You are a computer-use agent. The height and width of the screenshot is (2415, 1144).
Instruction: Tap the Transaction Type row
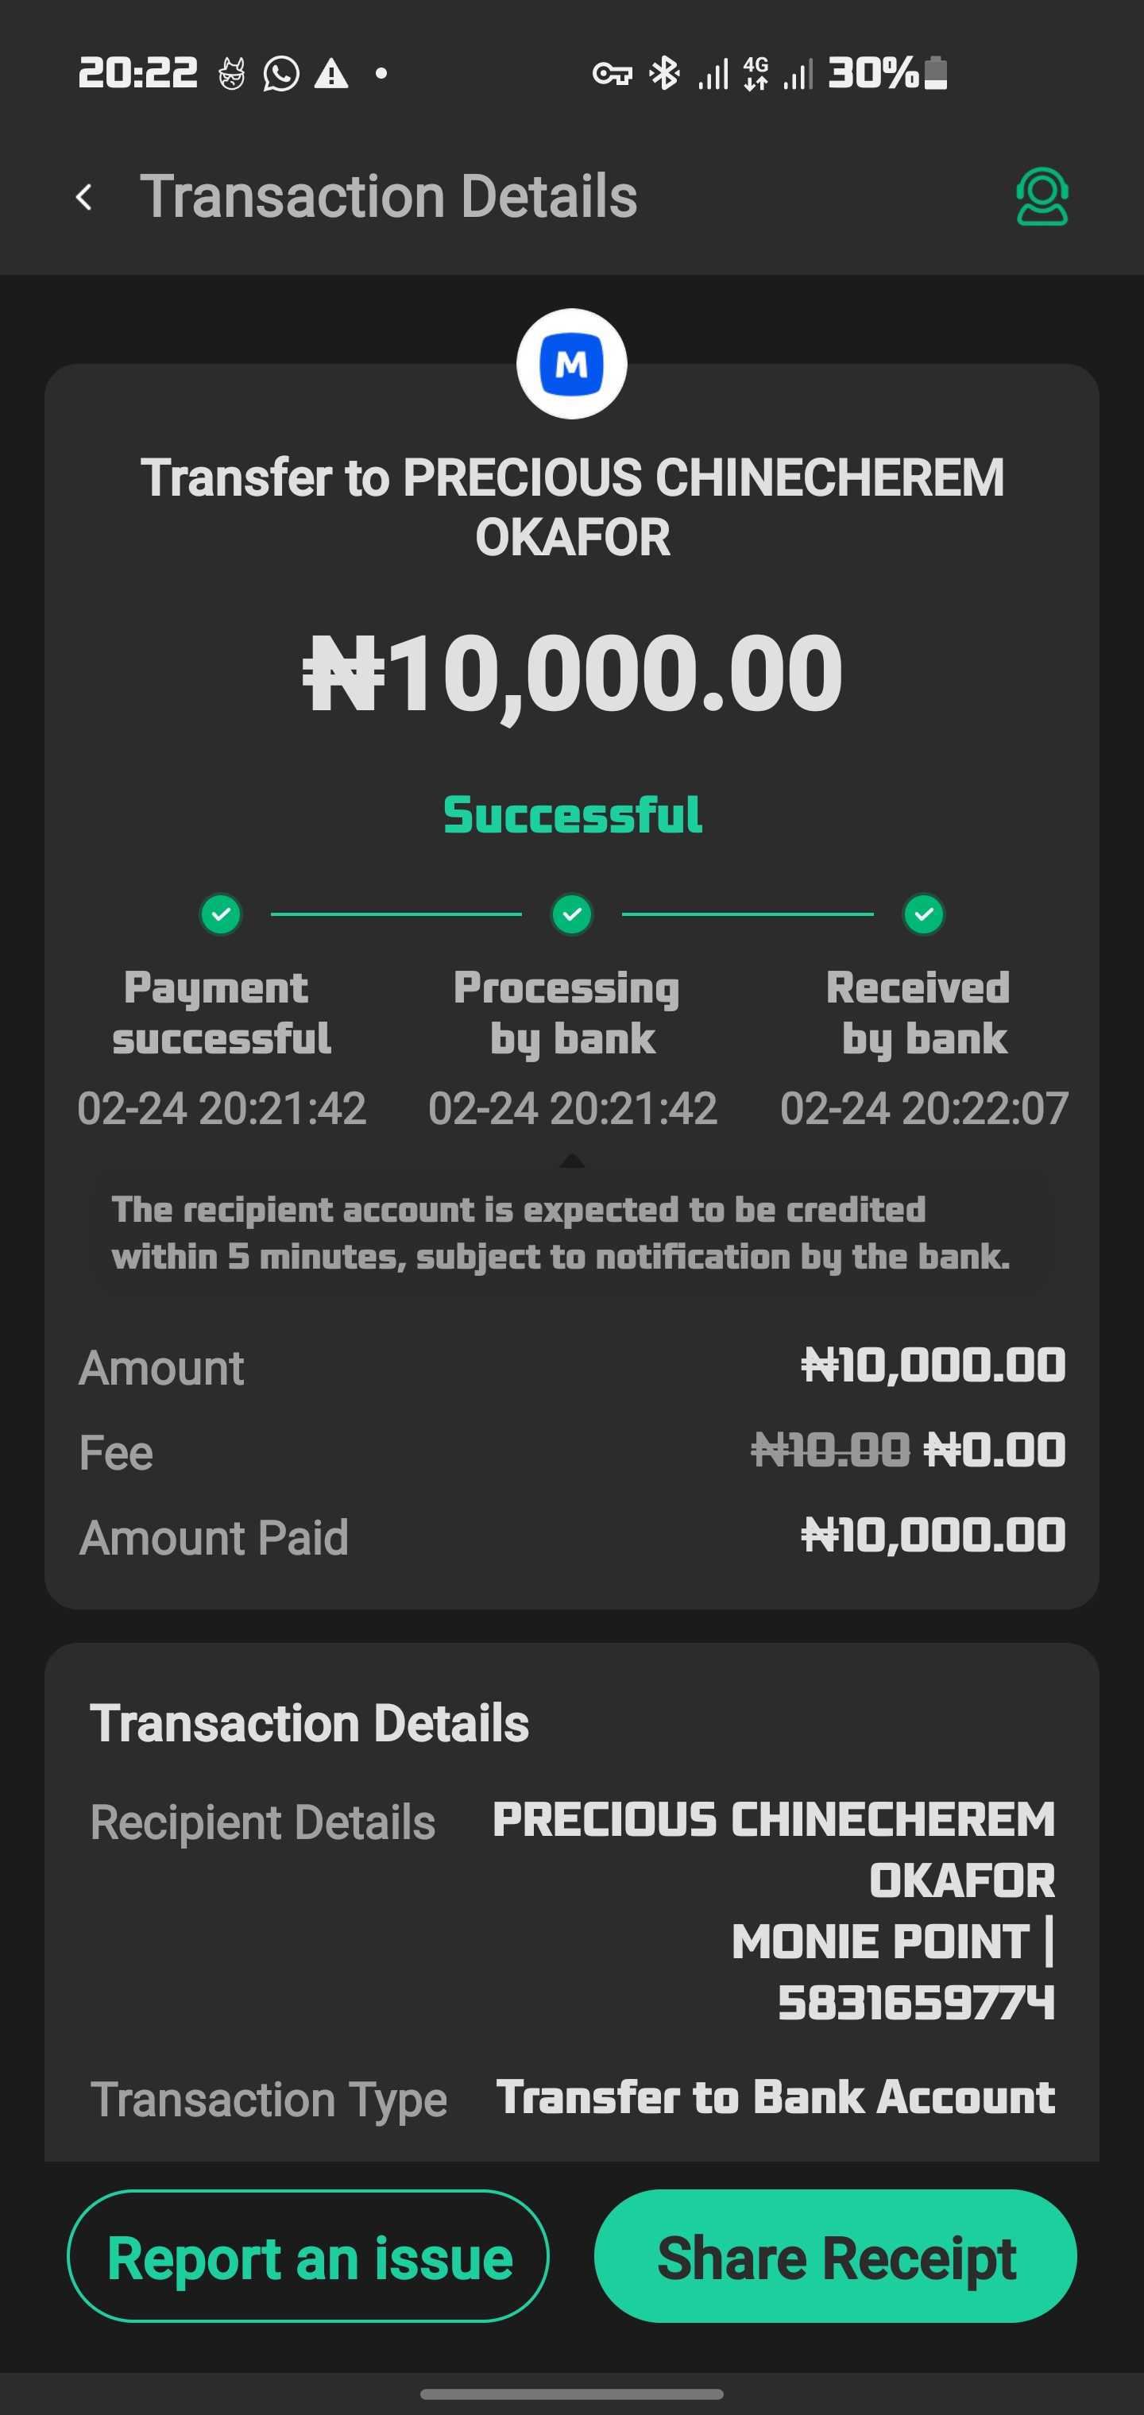pos(572,2098)
